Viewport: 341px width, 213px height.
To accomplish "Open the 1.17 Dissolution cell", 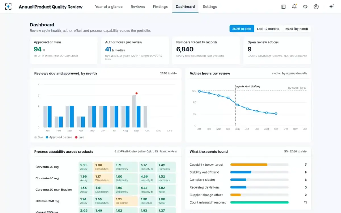I will pos(103,178).
